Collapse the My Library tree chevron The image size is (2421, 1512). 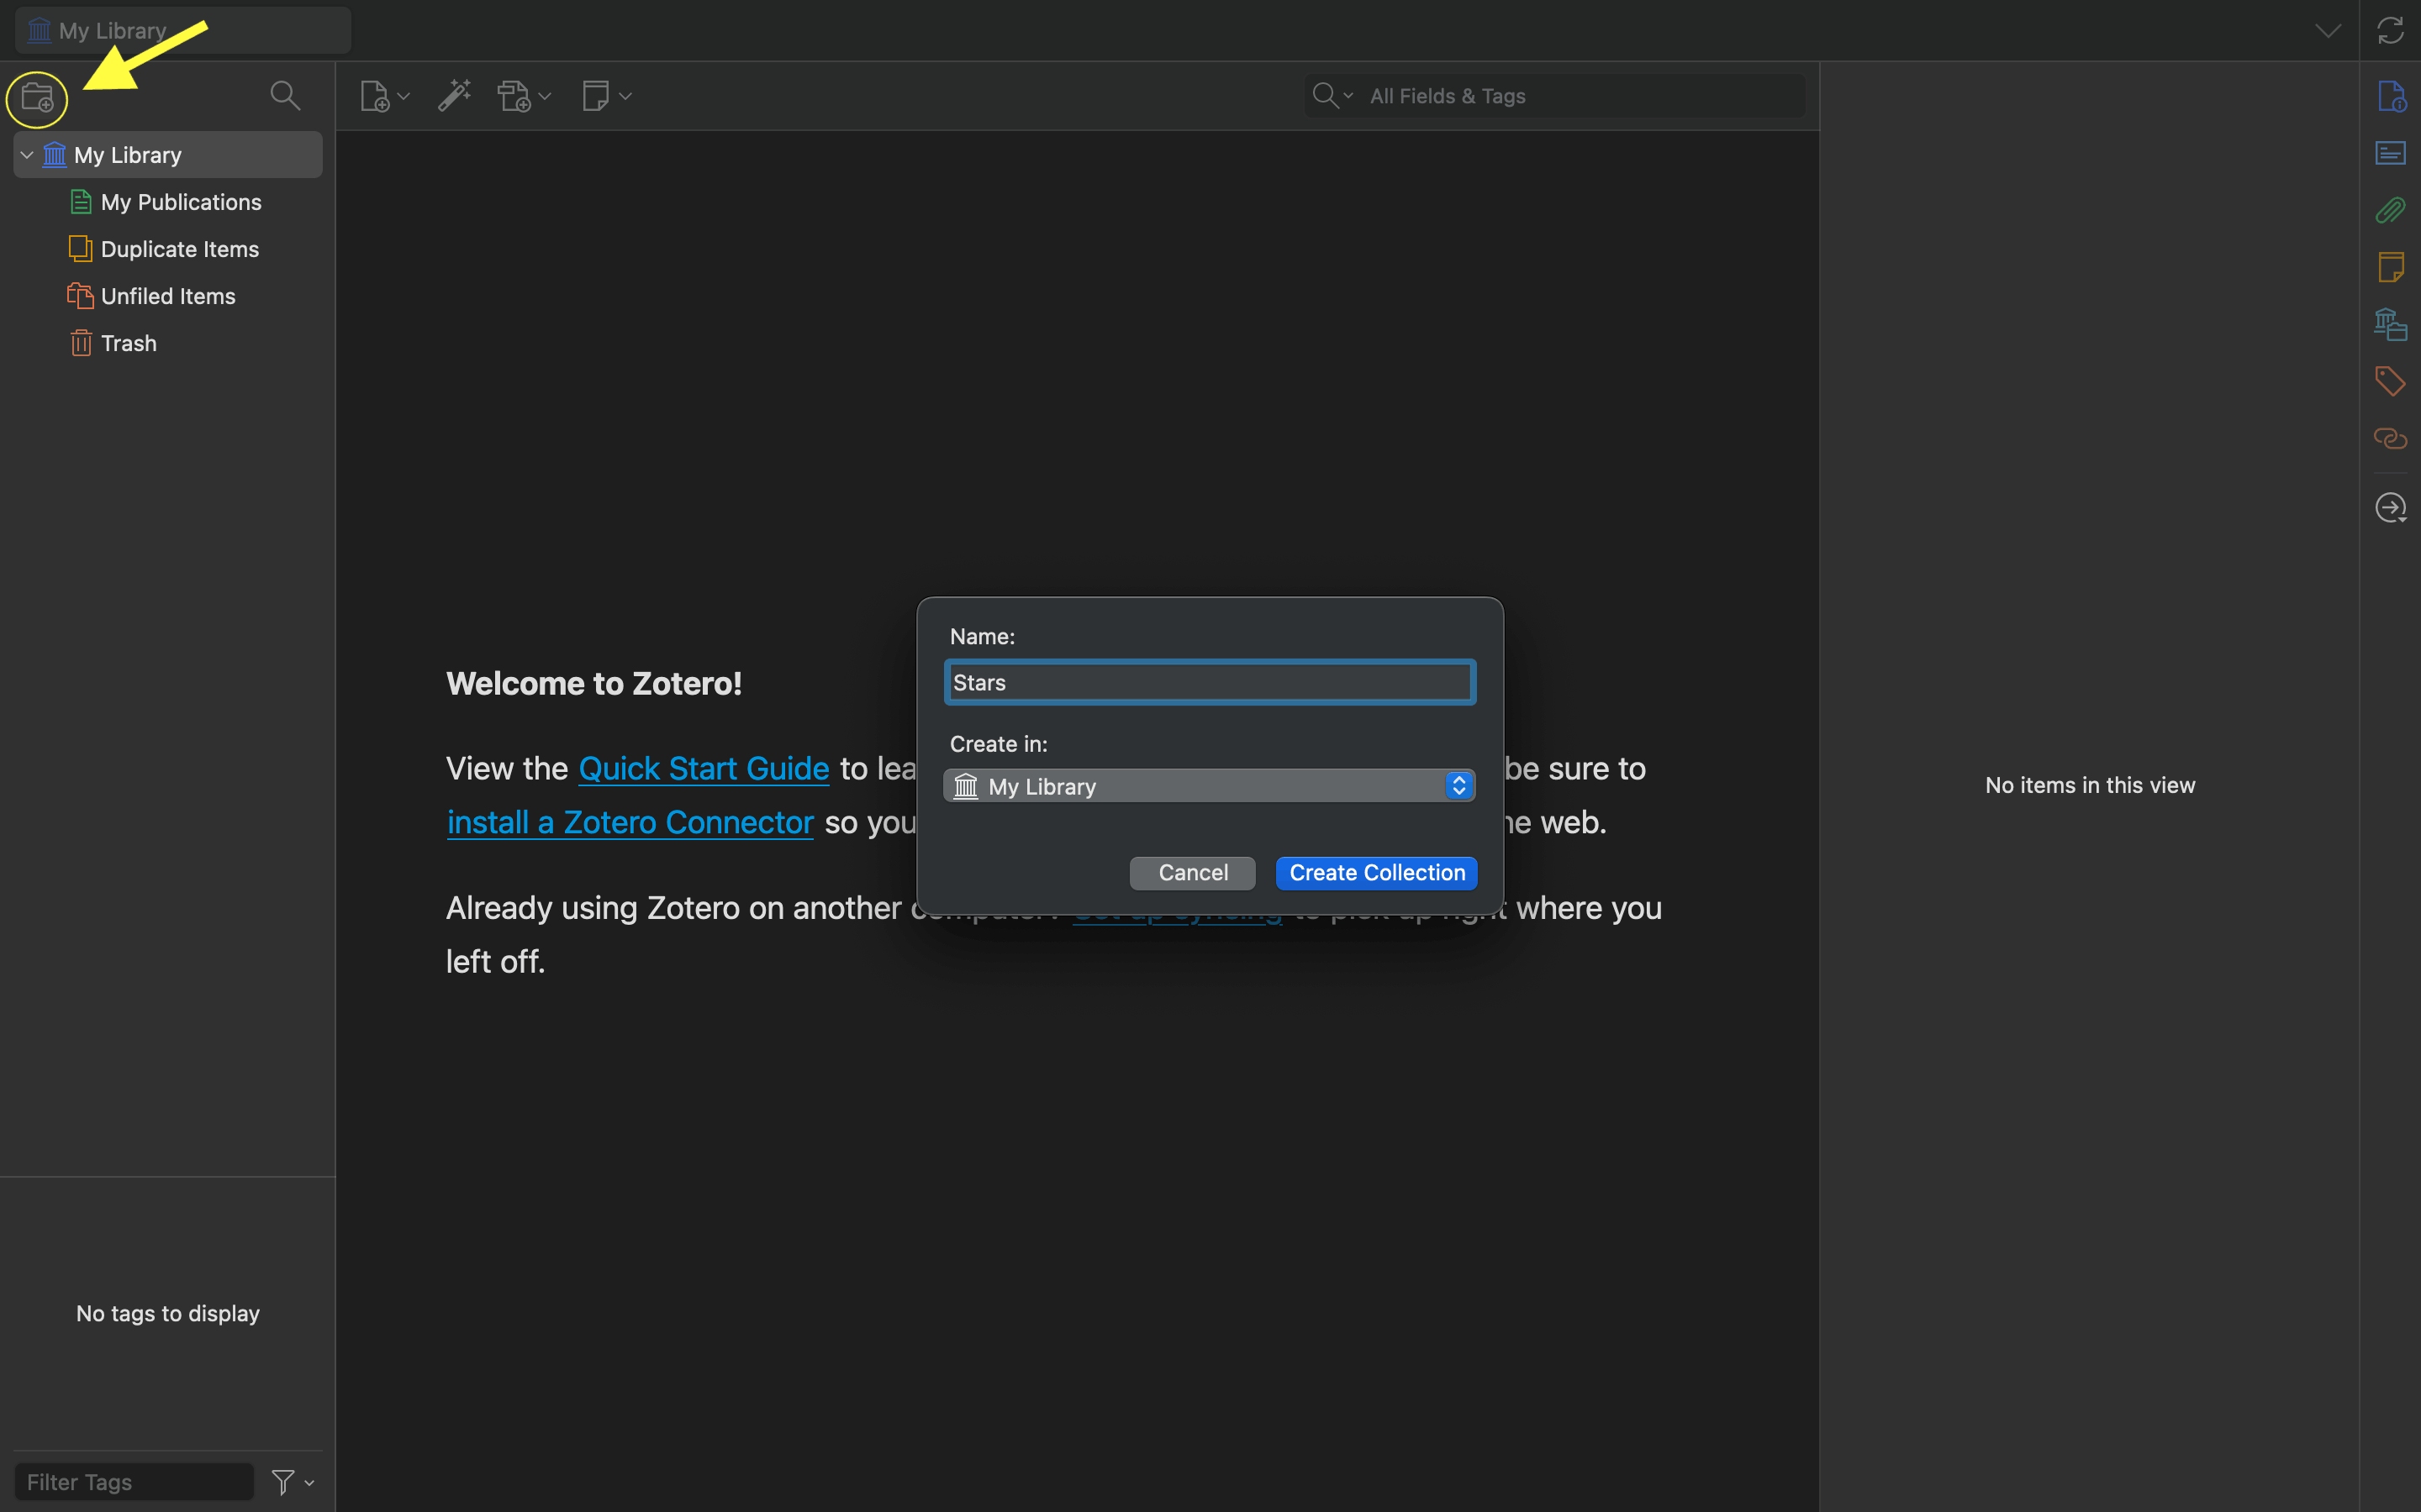point(27,155)
